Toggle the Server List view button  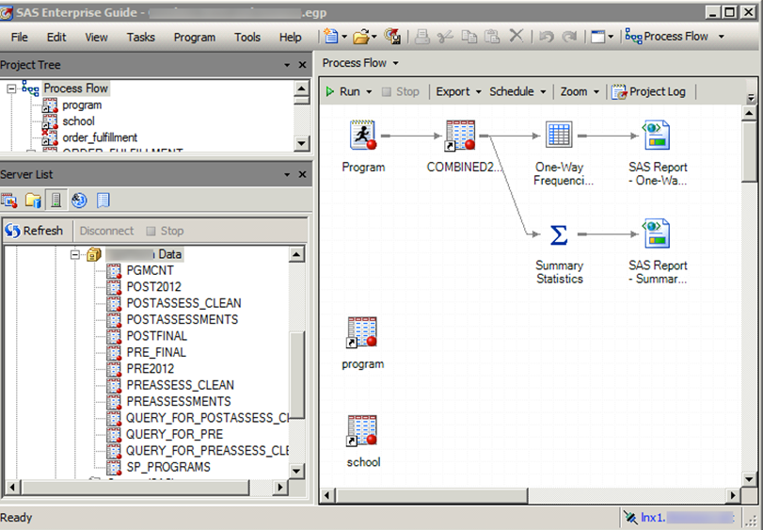(x=56, y=200)
